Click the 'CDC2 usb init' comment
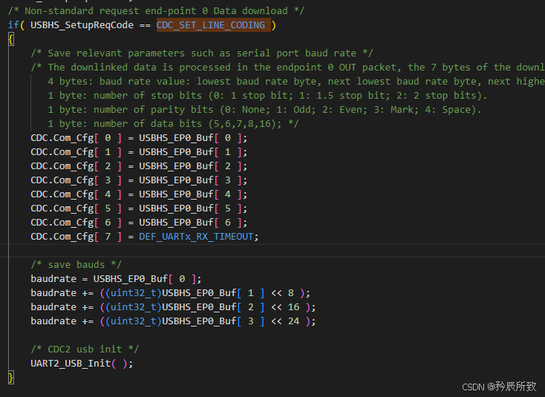Viewport: 545px width, 397px height. point(85,349)
